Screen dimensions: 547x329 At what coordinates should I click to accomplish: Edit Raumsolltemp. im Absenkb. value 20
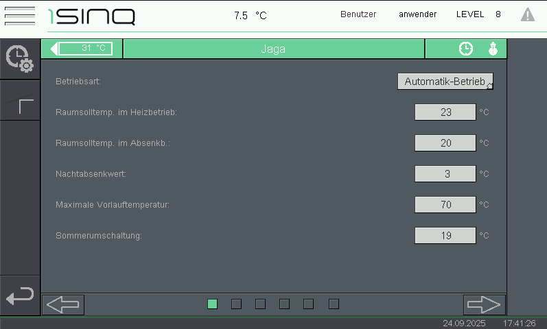coord(445,143)
